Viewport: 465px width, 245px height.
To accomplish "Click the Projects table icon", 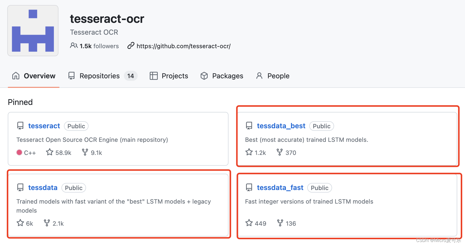I will (153, 76).
